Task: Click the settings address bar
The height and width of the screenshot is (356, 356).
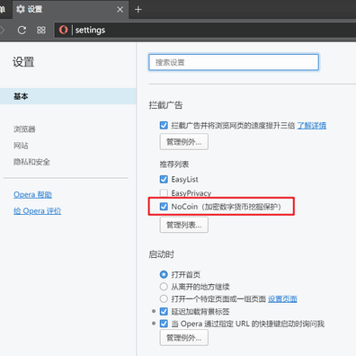Action: (x=205, y=30)
